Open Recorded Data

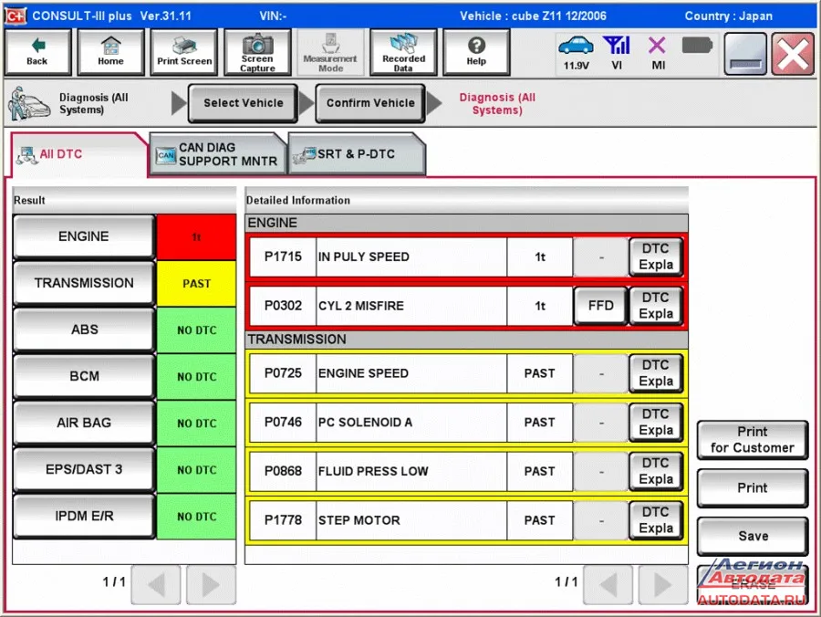click(x=403, y=52)
